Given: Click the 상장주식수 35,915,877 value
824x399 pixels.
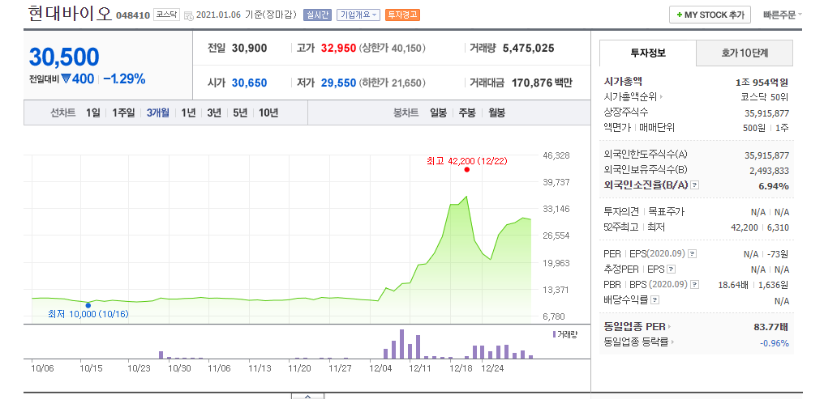Looking at the screenshot, I should [766, 113].
